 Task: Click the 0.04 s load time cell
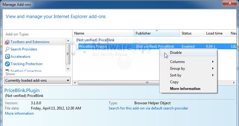pyautogui.click(x=210, y=46)
